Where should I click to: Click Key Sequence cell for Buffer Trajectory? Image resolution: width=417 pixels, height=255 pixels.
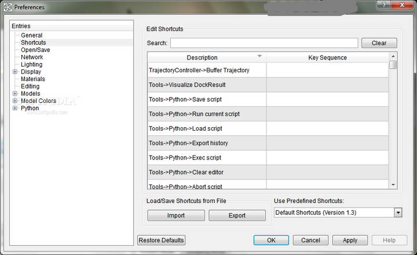tap(327, 70)
